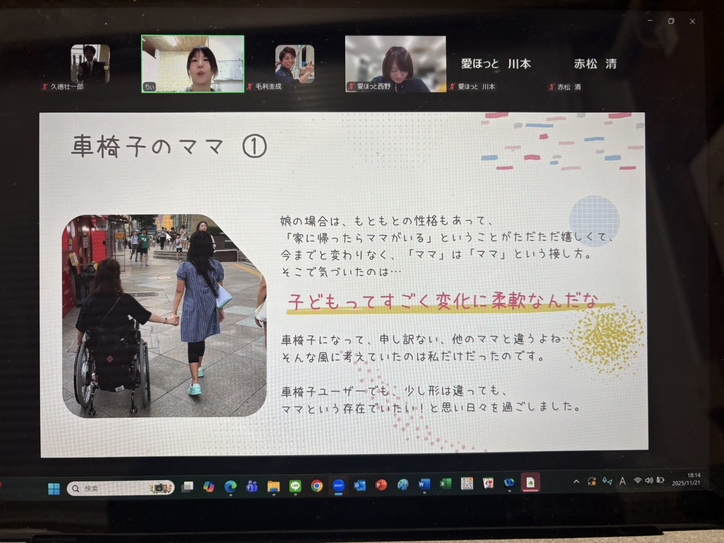724x543 pixels.
Task: Open the clock showing 18:14 2025/11/21
Action: pos(686,479)
